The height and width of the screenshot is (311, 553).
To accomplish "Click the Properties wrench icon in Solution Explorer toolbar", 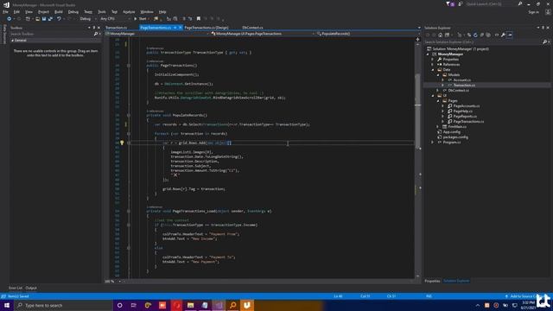I will (x=503, y=35).
